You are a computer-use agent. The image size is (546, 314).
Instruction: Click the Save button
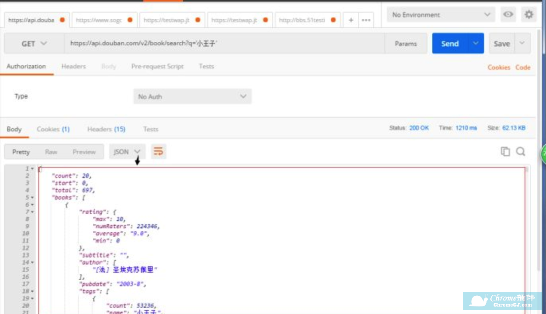(x=502, y=43)
